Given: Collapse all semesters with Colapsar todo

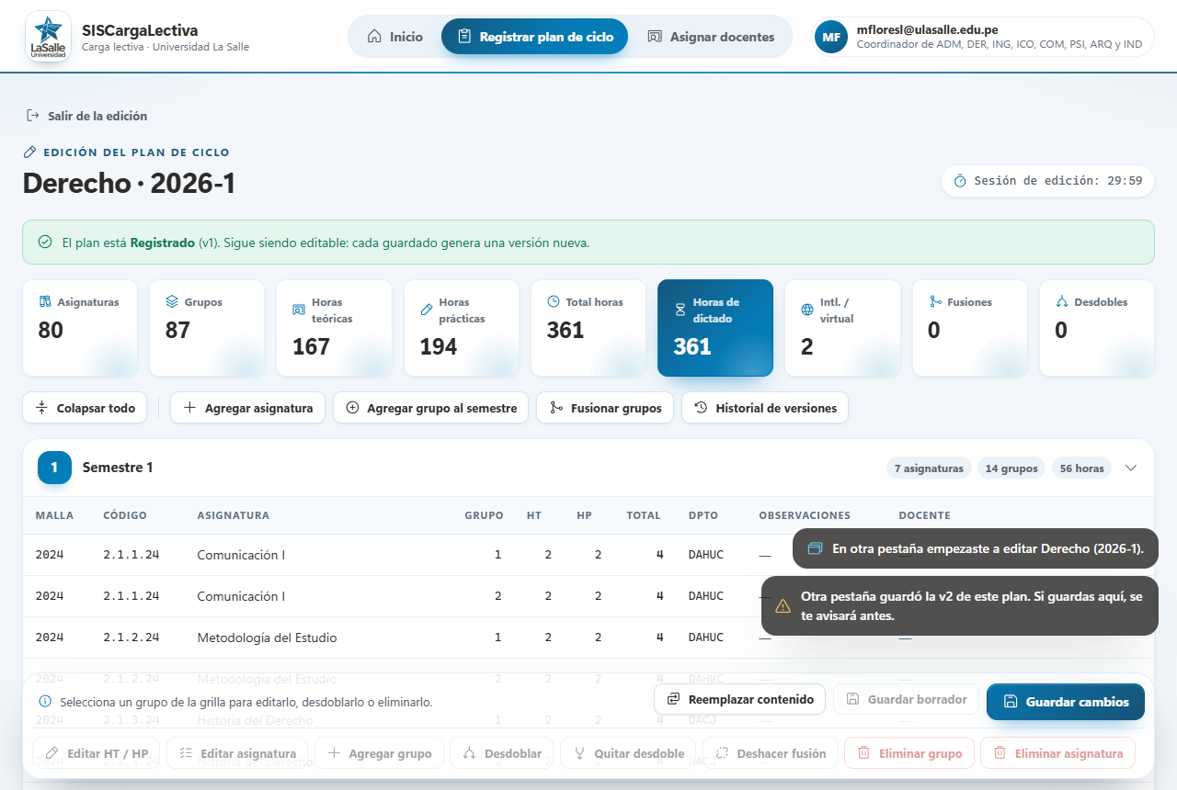Looking at the screenshot, I should 86,408.
